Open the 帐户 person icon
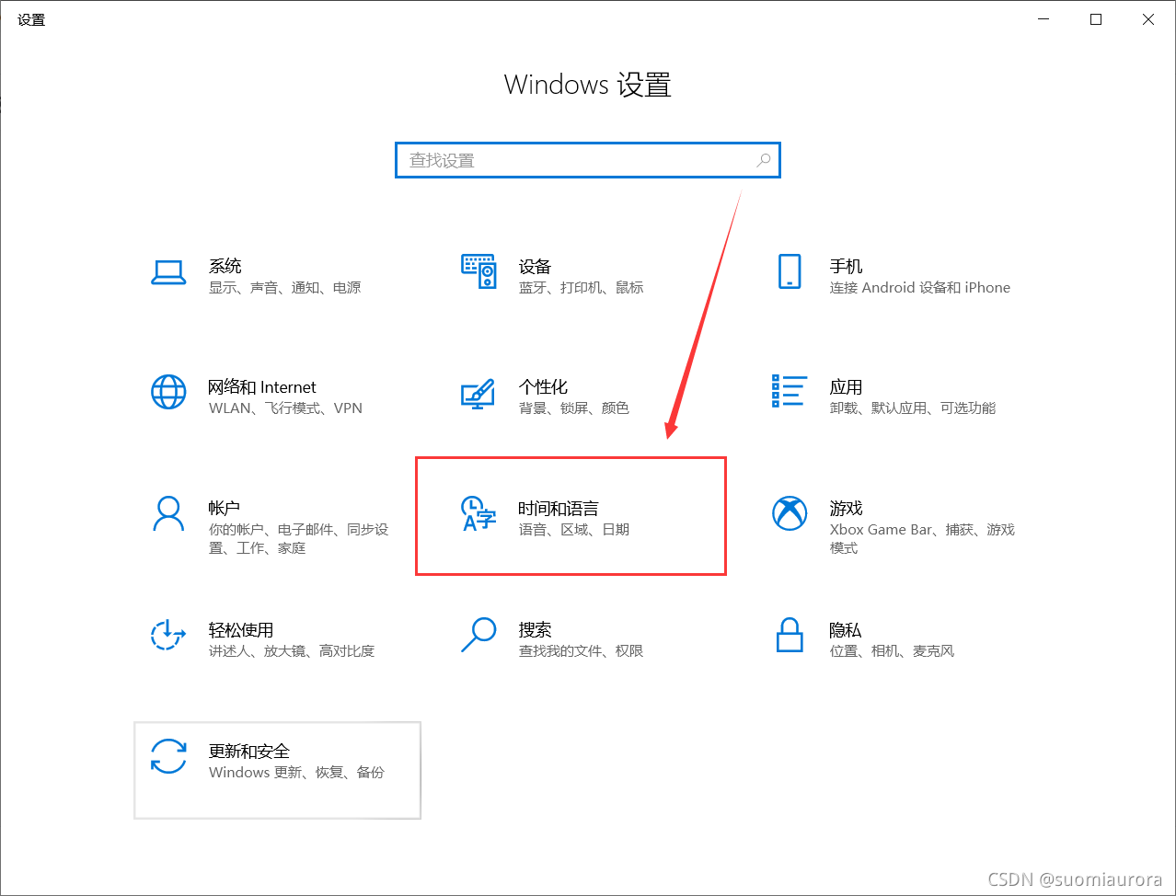The width and height of the screenshot is (1176, 896). 168,514
